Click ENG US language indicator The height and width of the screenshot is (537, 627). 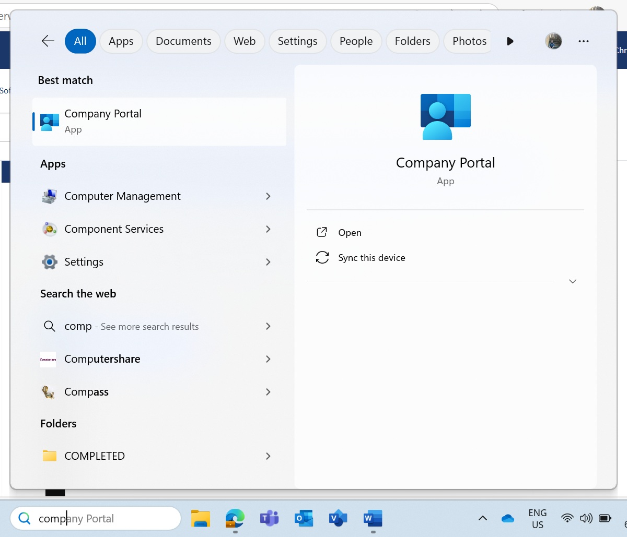(x=538, y=519)
